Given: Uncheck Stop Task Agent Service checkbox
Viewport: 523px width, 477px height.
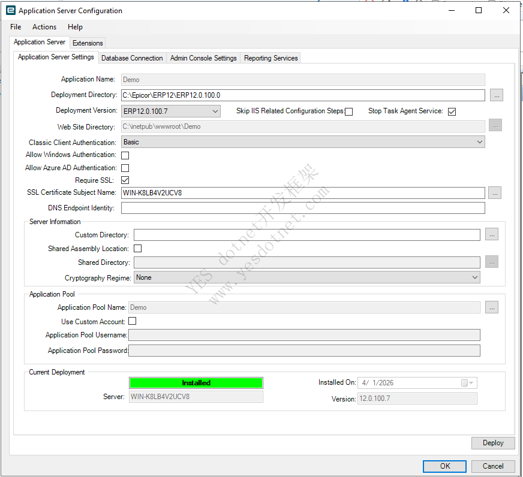Looking at the screenshot, I should pyautogui.click(x=452, y=111).
